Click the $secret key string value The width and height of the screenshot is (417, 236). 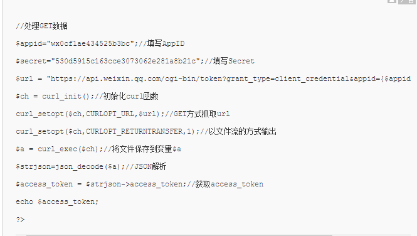point(125,61)
